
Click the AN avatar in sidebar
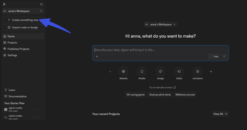tap(5, 11)
